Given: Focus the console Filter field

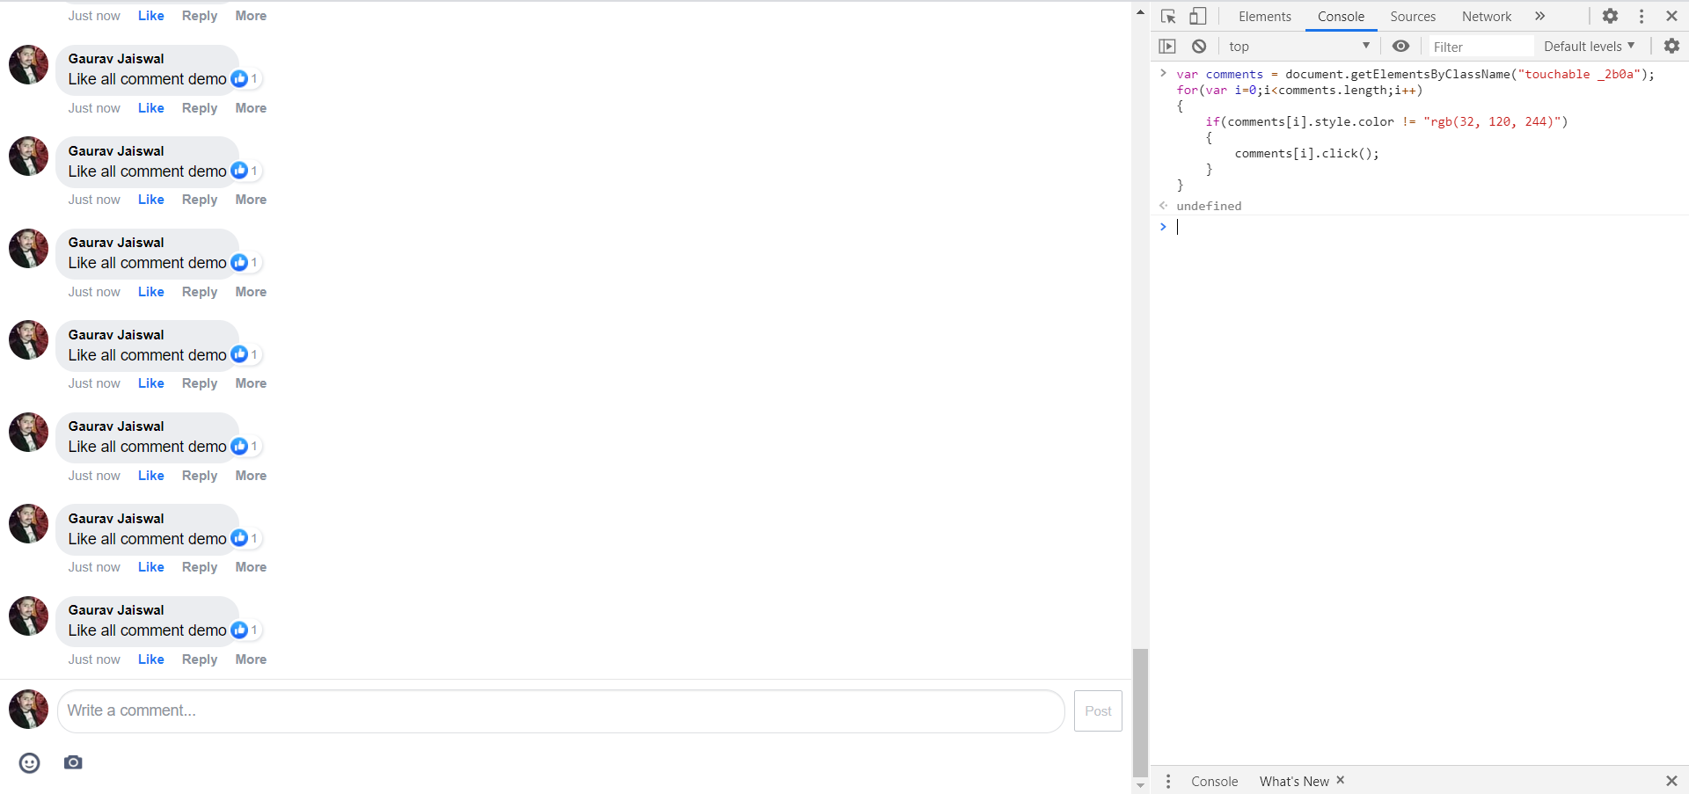Looking at the screenshot, I should (x=1481, y=47).
